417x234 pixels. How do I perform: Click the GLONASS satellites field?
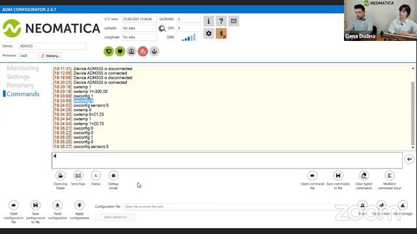(188, 19)
